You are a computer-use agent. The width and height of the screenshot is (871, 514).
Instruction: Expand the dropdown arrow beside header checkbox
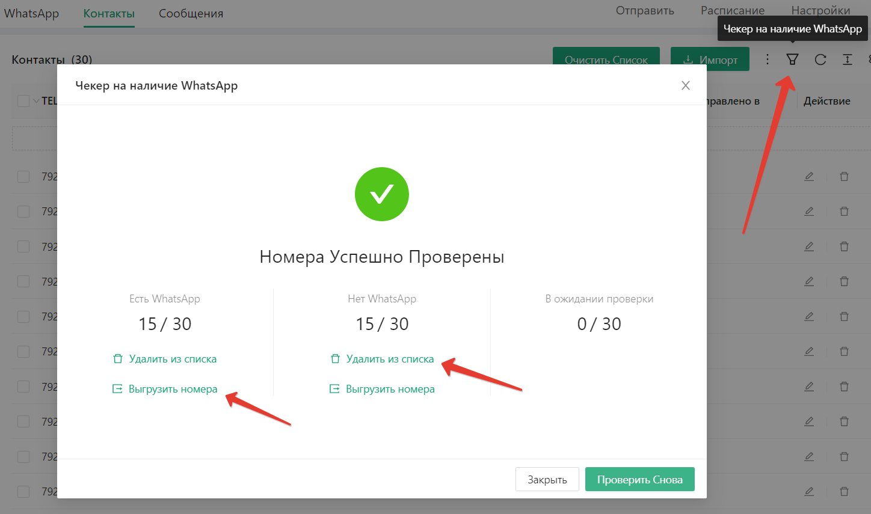[x=36, y=101]
